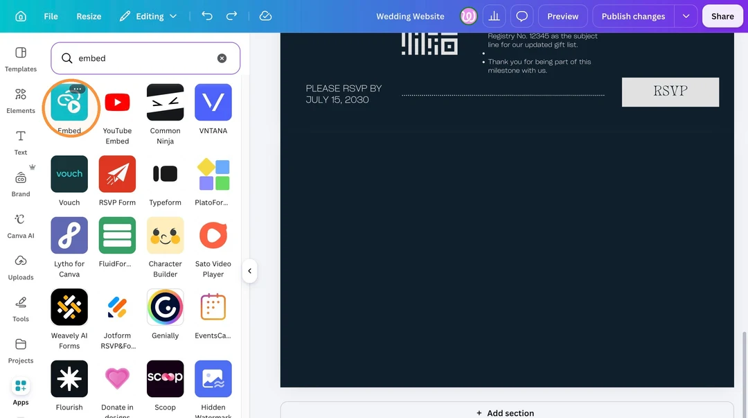Redo the last action
Viewport: 748px width, 418px height.
point(231,16)
